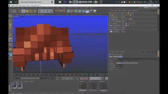Screen dimensions: 168x94
Task: Select the Rotate tool in top toolbar
Action: (31, 11)
